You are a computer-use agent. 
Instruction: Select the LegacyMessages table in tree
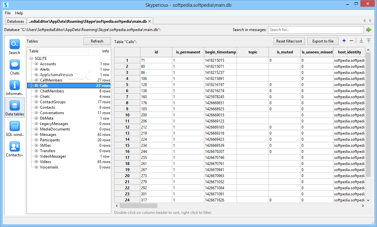click(54, 124)
